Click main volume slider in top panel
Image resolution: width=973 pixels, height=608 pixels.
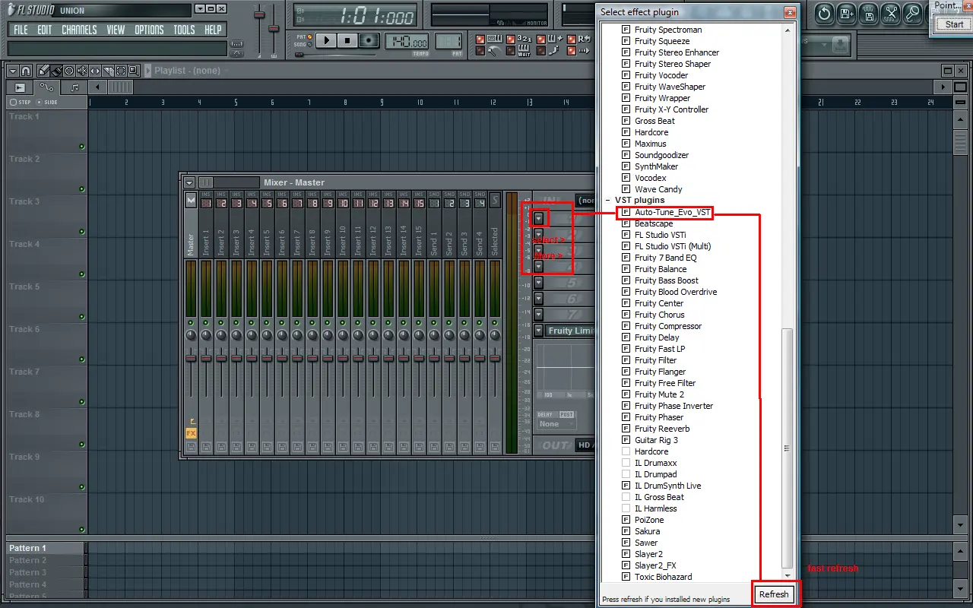tap(259, 14)
